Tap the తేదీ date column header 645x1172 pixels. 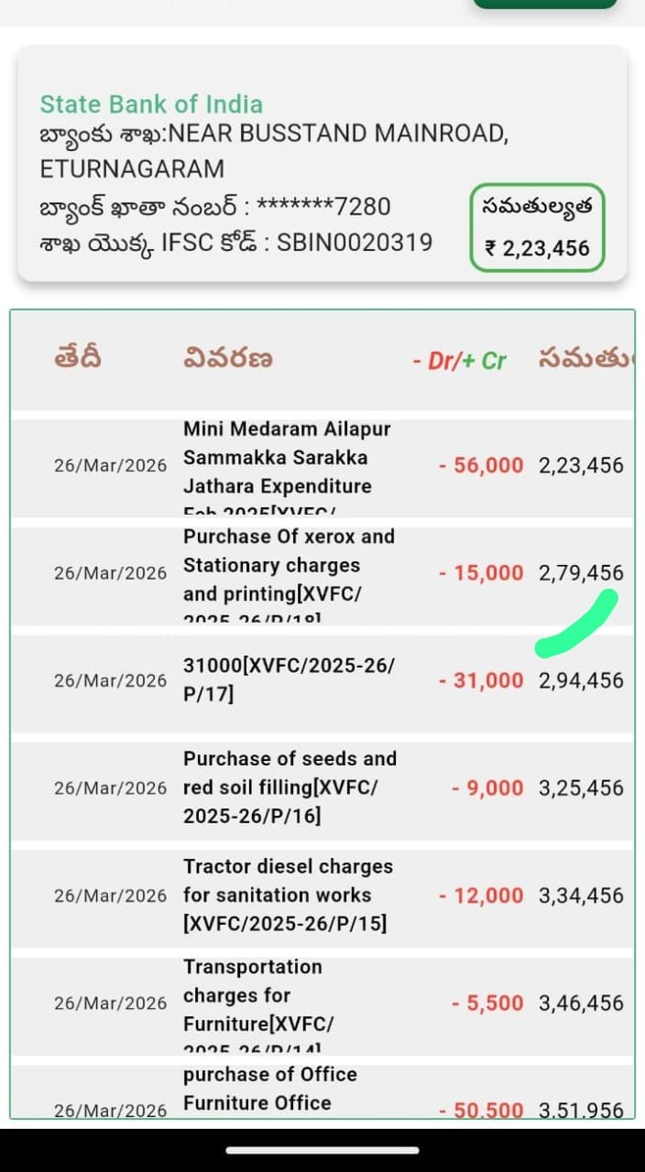tap(78, 359)
